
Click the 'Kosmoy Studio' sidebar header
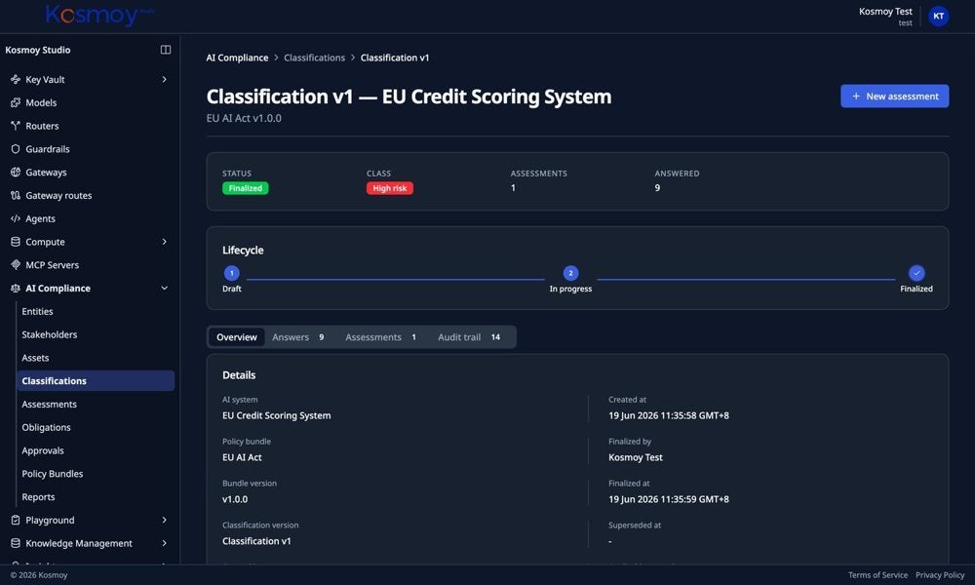pos(38,50)
